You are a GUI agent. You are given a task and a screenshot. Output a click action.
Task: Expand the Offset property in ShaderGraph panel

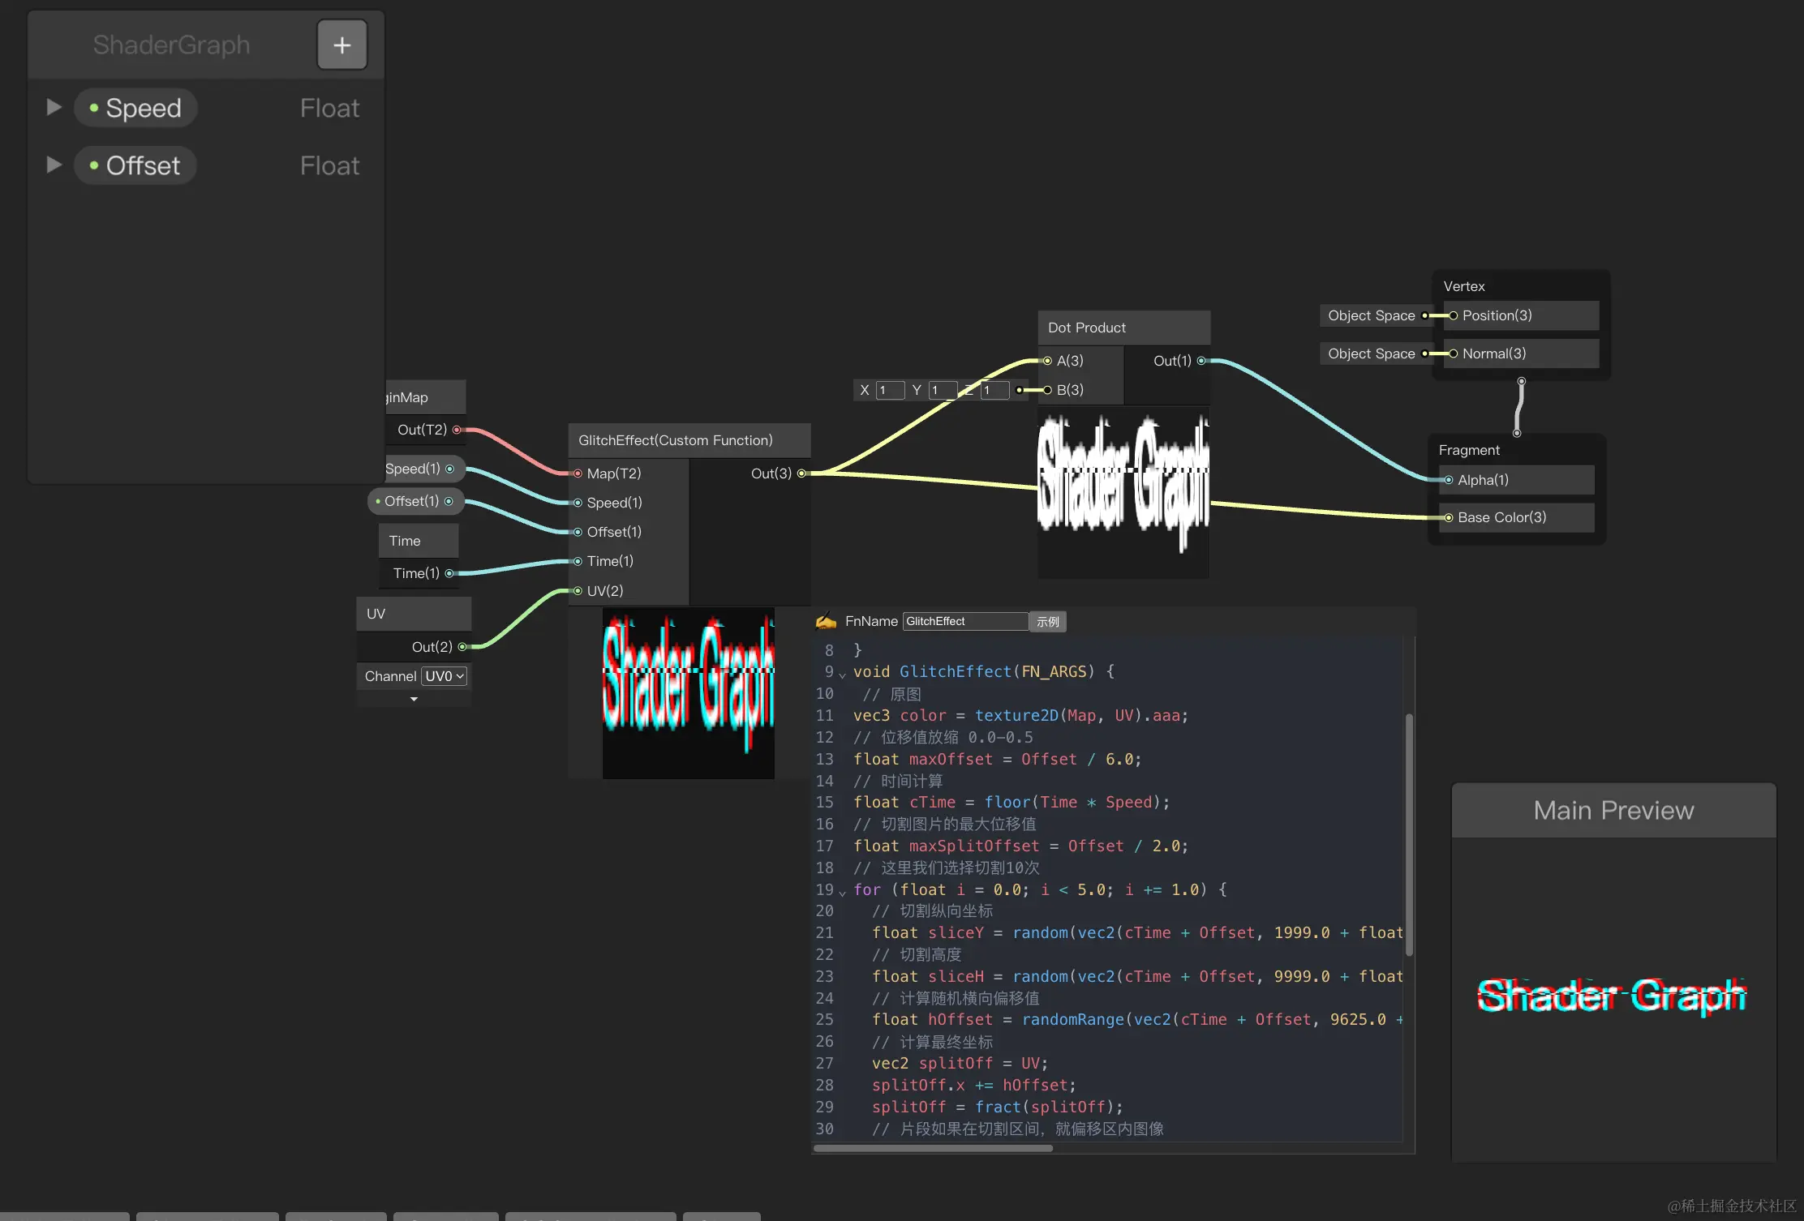tap(54, 165)
